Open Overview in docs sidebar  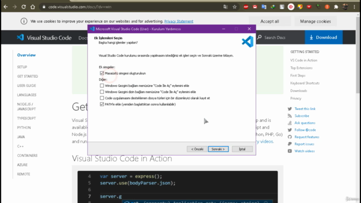coord(27,55)
